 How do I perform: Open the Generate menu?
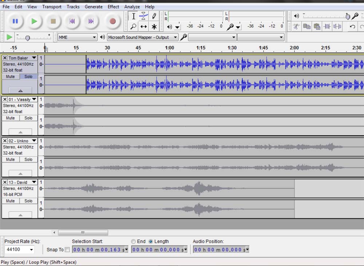pos(94,7)
